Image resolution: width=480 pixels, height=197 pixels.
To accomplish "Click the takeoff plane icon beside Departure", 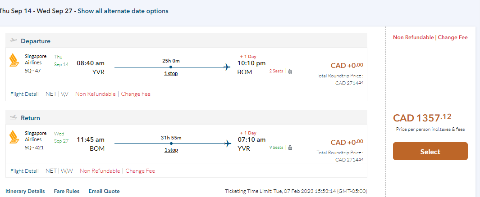I will coord(14,41).
